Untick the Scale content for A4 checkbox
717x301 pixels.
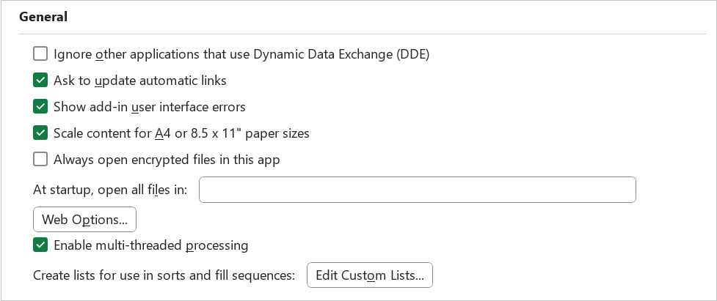40,133
